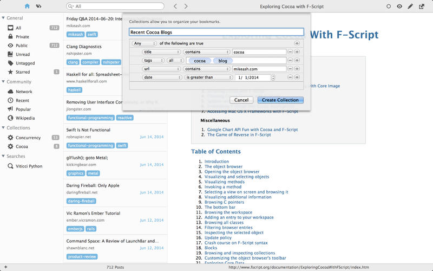Screen dimensions: 433x271
Task: Open the url row contains dropdown
Action: point(206,69)
